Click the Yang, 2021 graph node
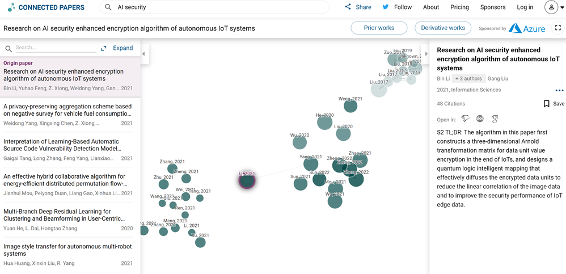This screenshot has width=566, height=274. pos(311,164)
